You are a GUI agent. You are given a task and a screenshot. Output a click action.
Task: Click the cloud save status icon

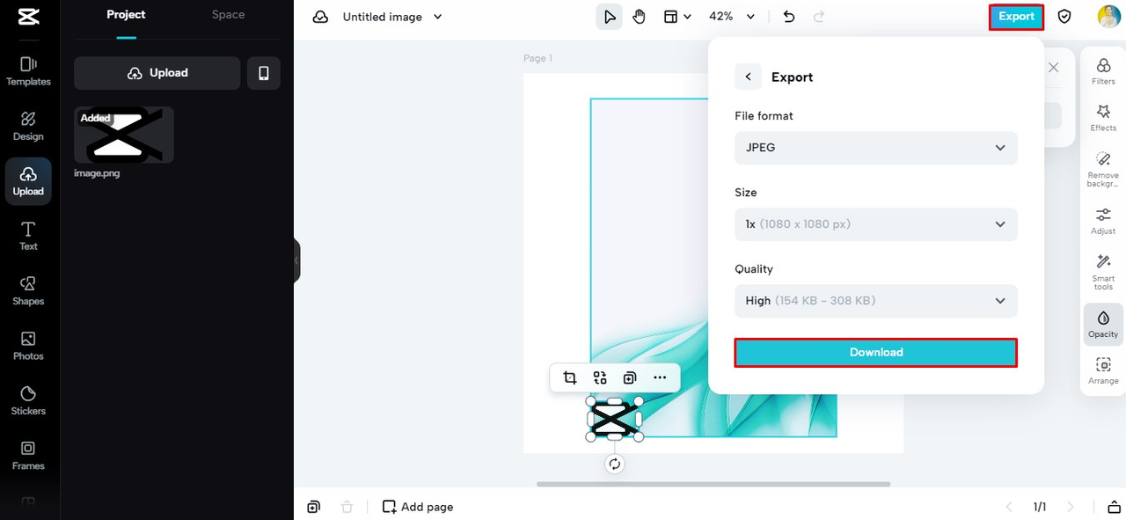[321, 17]
